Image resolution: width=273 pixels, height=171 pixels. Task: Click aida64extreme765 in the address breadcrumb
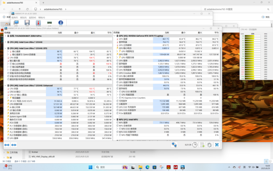pyautogui.click(x=53, y=9)
